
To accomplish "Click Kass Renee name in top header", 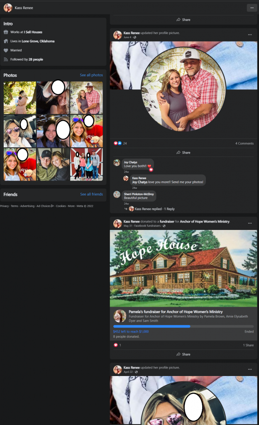I will [24, 8].
